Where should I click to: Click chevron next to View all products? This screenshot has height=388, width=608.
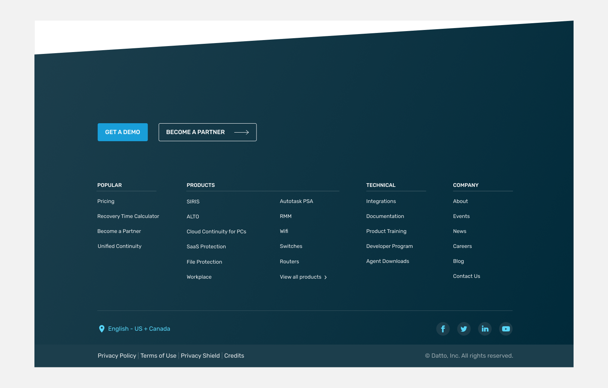[x=326, y=277]
